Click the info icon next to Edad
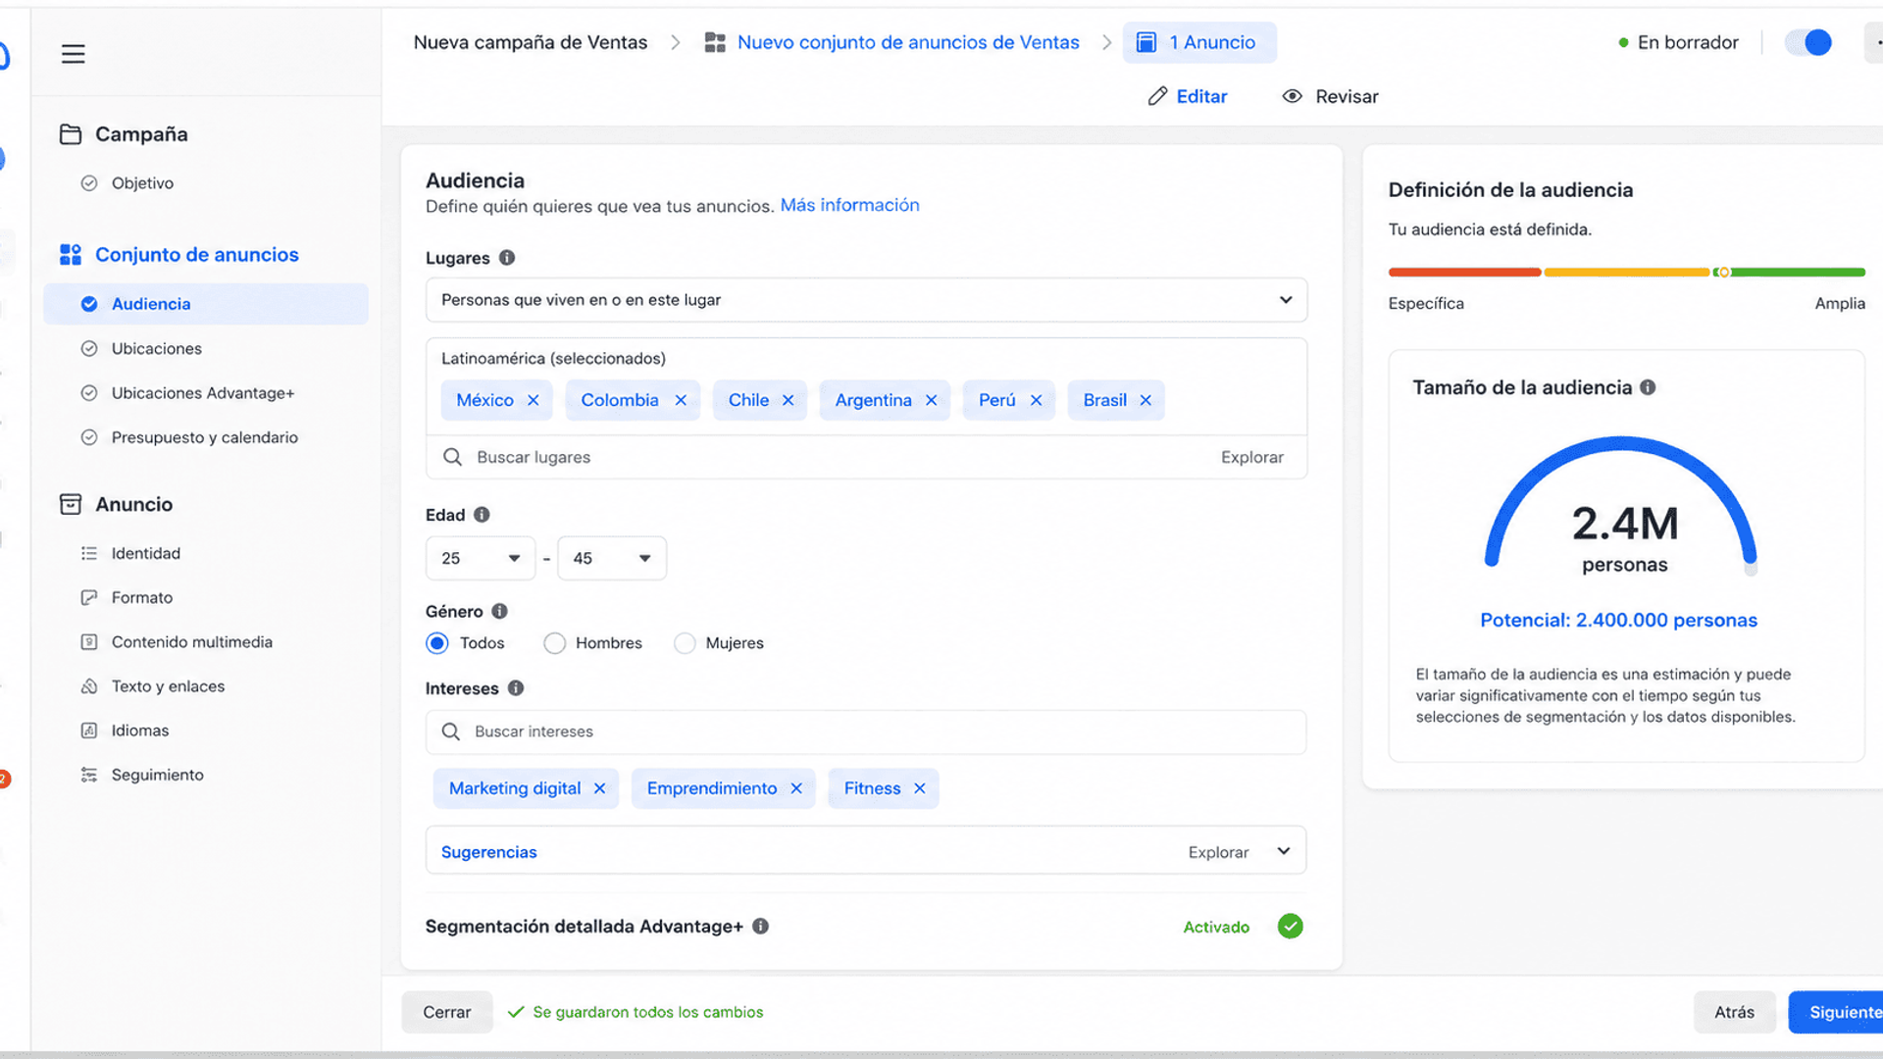The image size is (1883, 1059). coord(482,515)
